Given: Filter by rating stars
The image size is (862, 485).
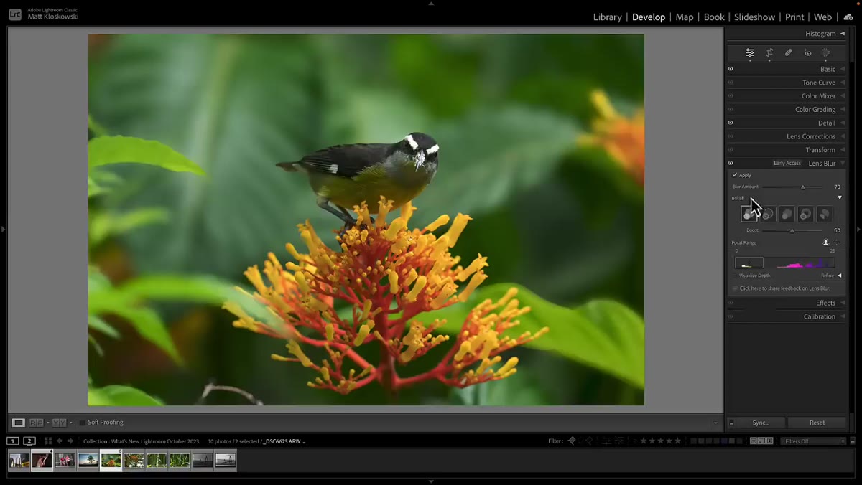Looking at the screenshot, I should (661, 441).
